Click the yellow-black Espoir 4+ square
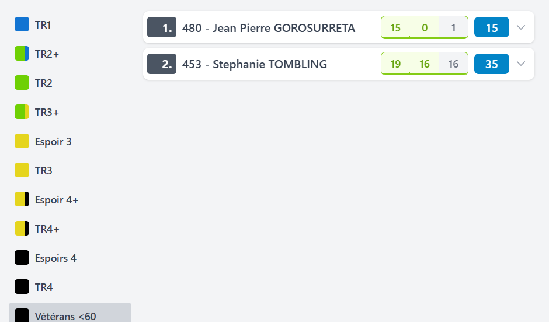Screen dimensions: 549x323 (x=22, y=199)
